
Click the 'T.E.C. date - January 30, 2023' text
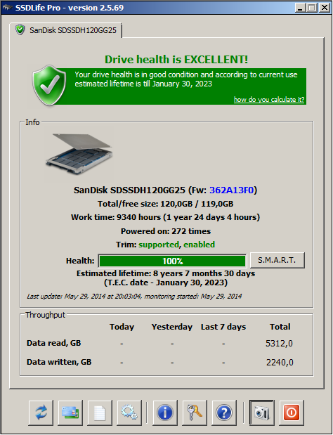(x=166, y=283)
